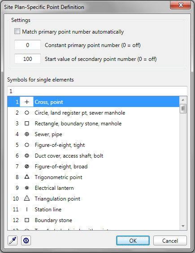The image size is (195, 253).
Task: Click the Constant primary point number field
Action: click(27, 45)
